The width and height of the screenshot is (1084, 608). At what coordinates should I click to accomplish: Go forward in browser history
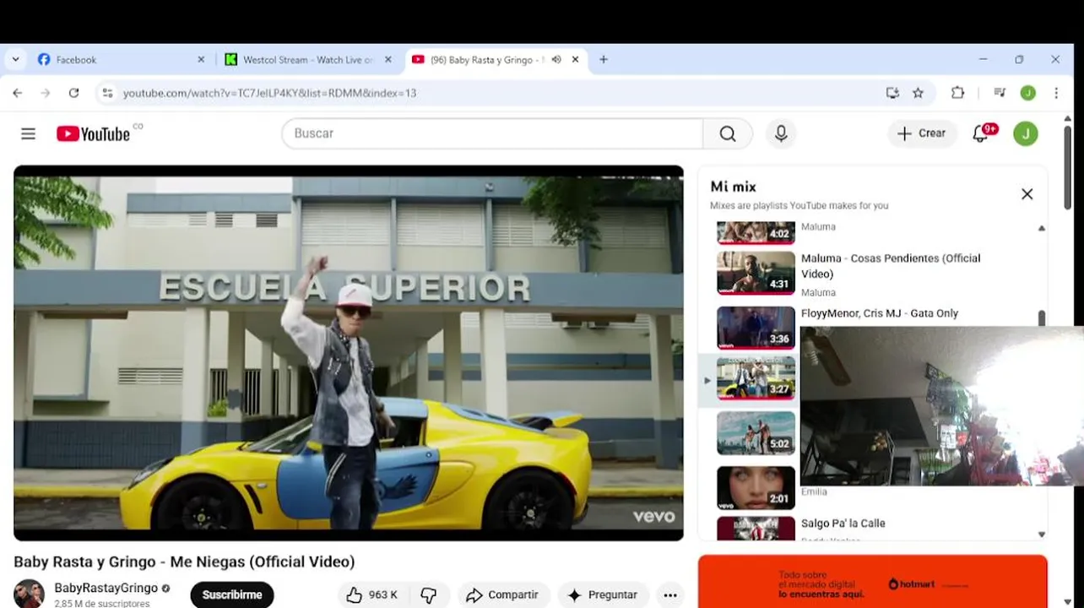(x=46, y=93)
